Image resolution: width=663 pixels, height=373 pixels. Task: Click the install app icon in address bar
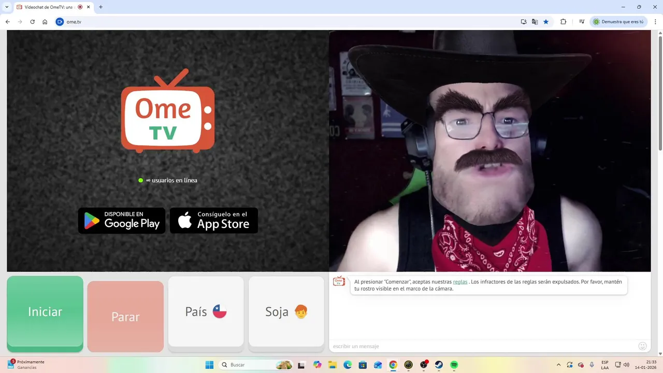pos(524,22)
